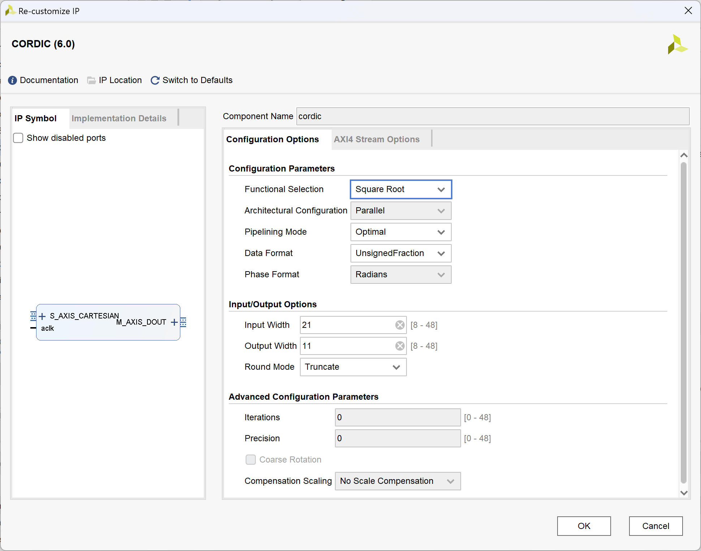Open the Pipelining Mode dropdown
This screenshot has height=551, width=701.
pyautogui.click(x=401, y=232)
